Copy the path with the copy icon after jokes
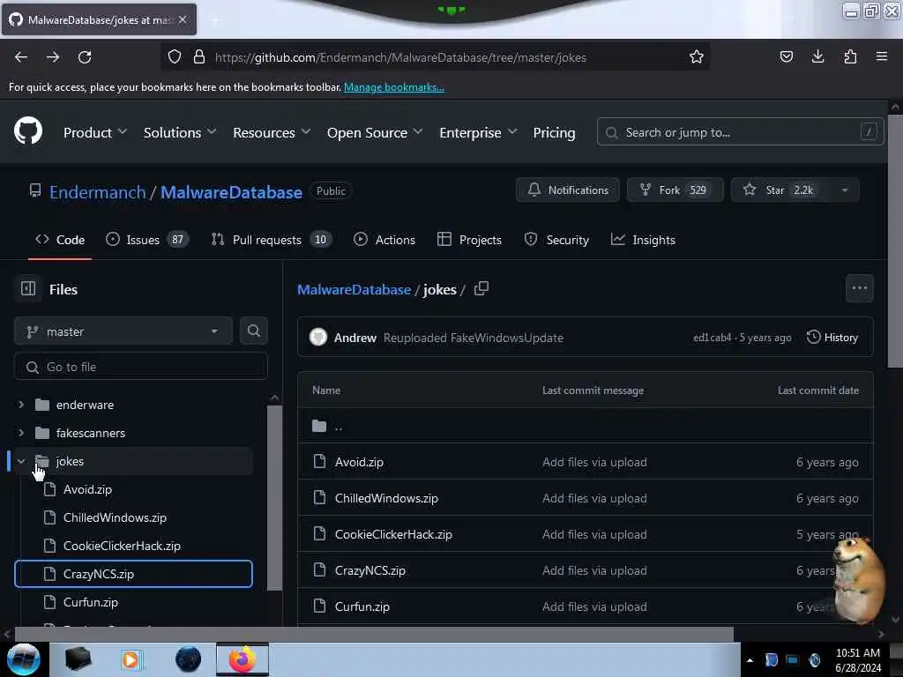Image resolution: width=903 pixels, height=677 pixels. (481, 288)
